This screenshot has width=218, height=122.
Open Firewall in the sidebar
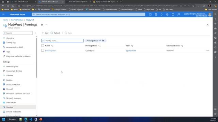pos(10,89)
